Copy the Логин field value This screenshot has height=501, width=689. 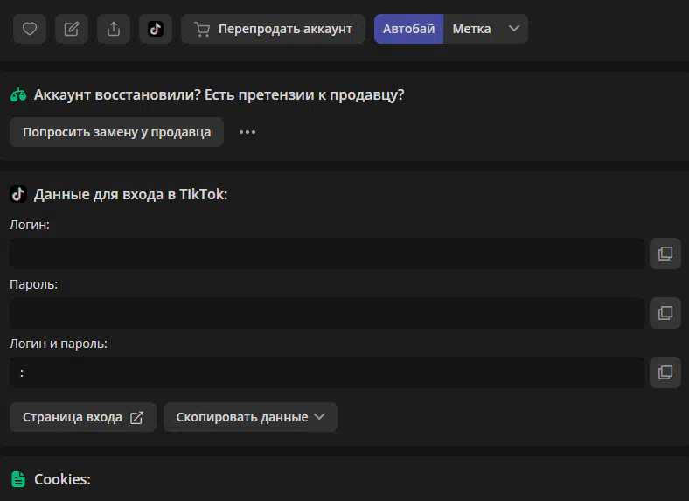pos(665,254)
